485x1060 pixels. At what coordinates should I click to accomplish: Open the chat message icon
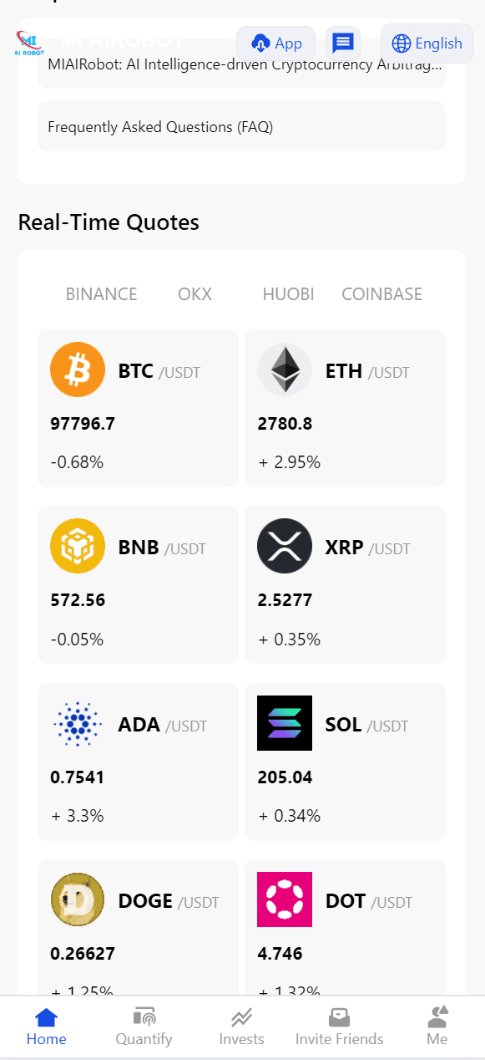(x=342, y=43)
